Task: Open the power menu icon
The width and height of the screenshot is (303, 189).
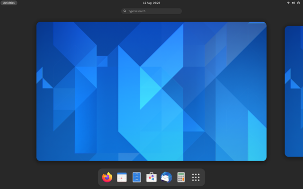Action: click(298, 3)
